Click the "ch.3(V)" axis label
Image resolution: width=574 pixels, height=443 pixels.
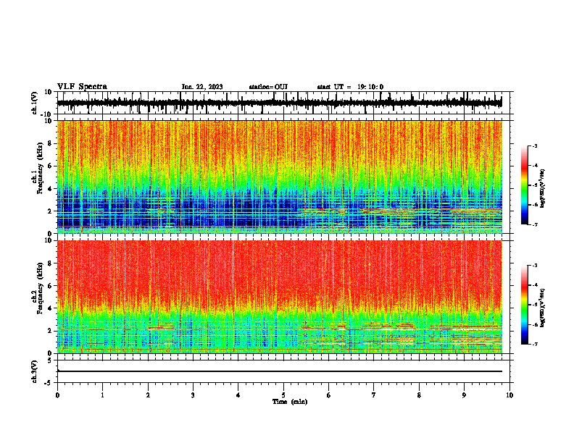pos(34,371)
